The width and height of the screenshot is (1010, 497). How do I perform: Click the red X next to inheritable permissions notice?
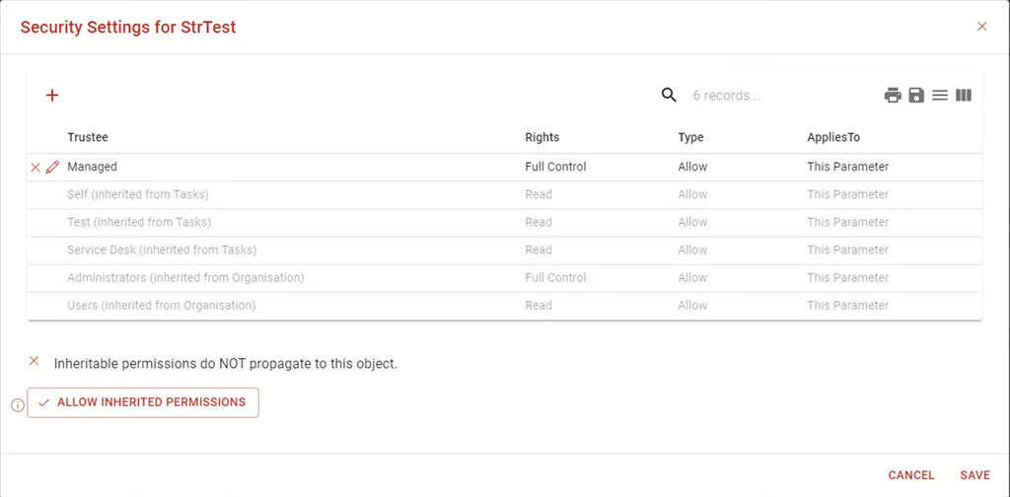click(35, 361)
